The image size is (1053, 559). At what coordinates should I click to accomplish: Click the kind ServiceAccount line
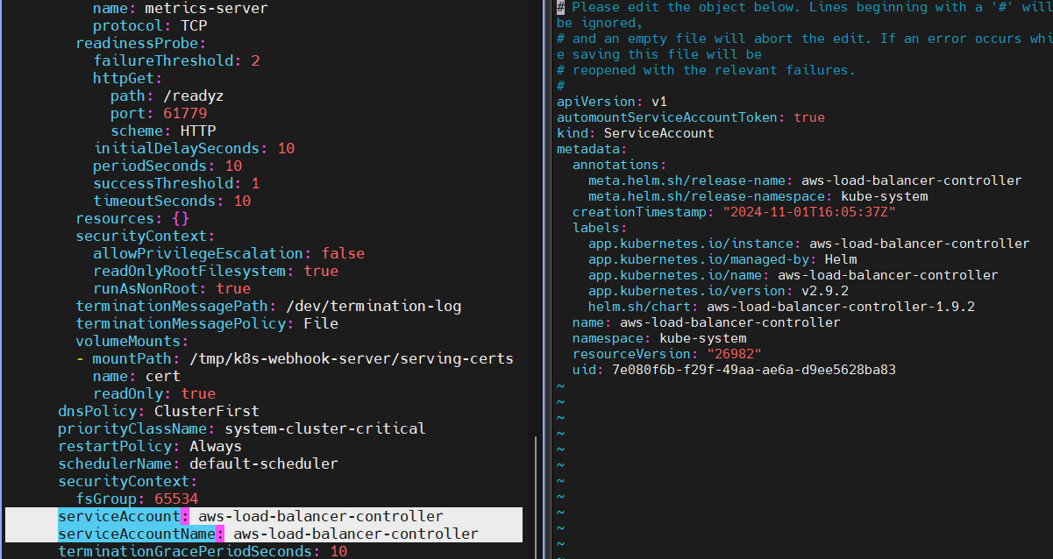[x=635, y=133]
